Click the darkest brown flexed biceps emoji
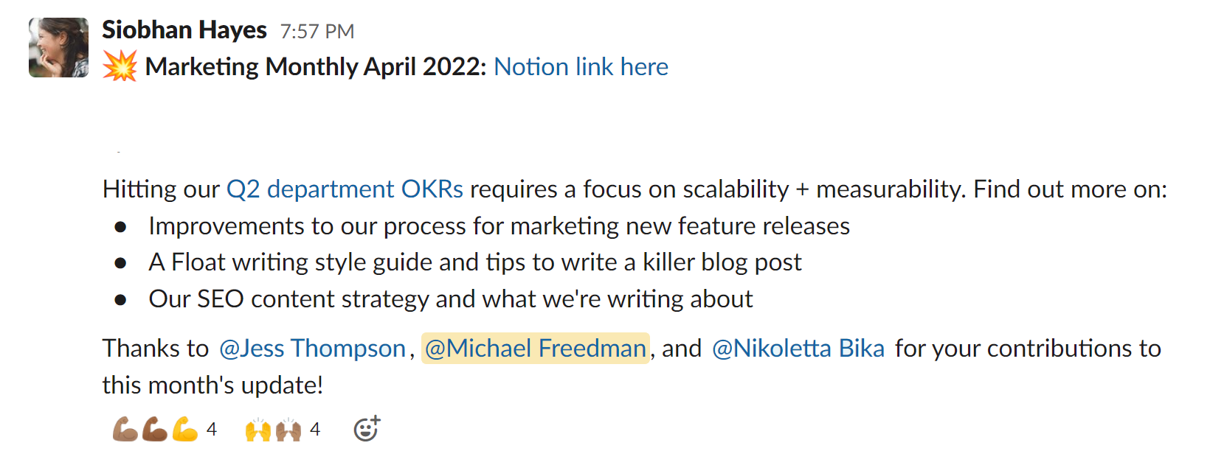The height and width of the screenshot is (454, 1227). pos(155,429)
